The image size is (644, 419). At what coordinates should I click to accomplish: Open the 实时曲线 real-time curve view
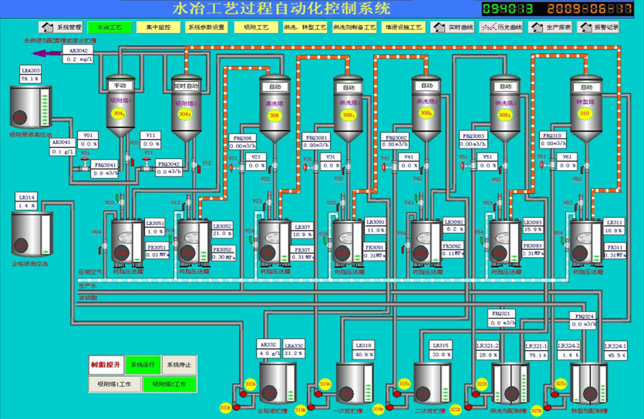[x=456, y=27]
